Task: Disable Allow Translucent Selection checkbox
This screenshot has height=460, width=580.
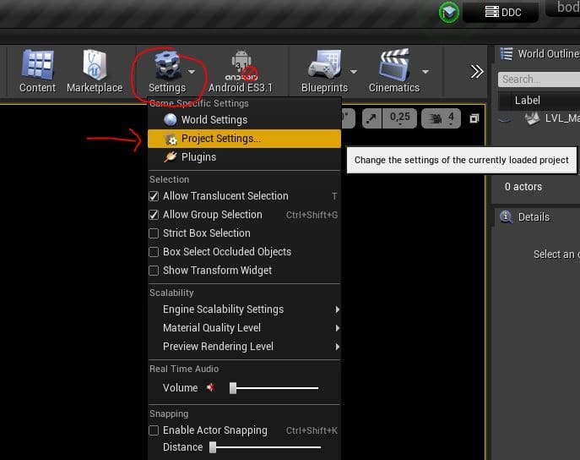Action: click(x=154, y=196)
